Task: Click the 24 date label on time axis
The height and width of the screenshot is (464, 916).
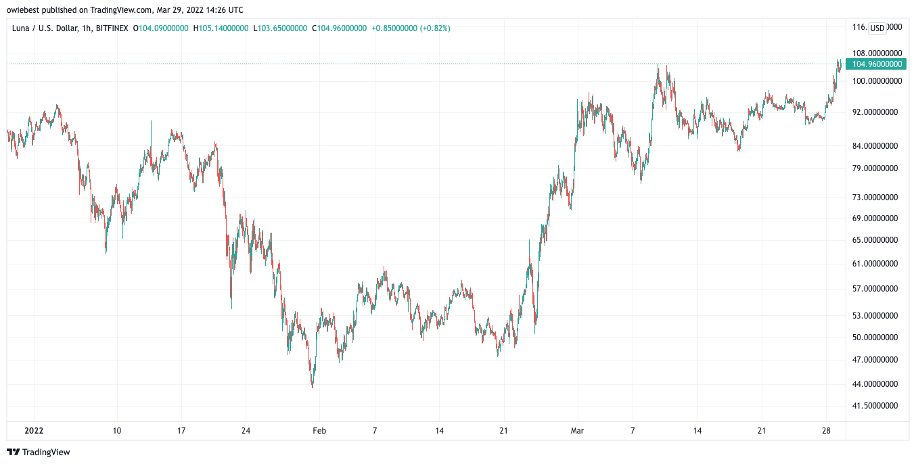Action: 246,431
